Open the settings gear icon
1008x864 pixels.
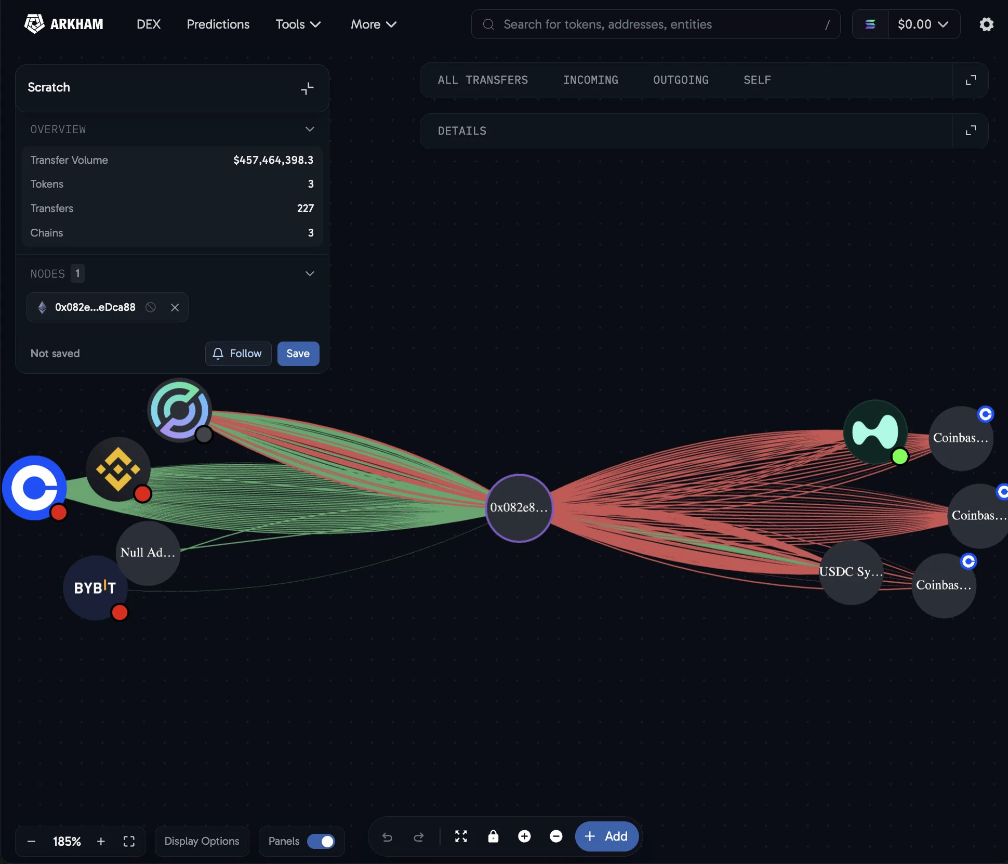(x=986, y=24)
